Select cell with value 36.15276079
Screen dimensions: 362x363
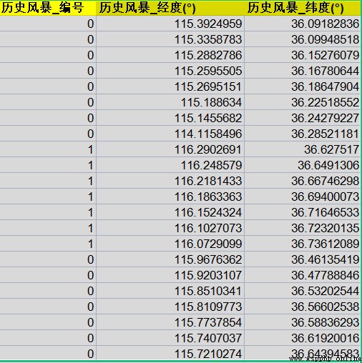tap(303, 55)
